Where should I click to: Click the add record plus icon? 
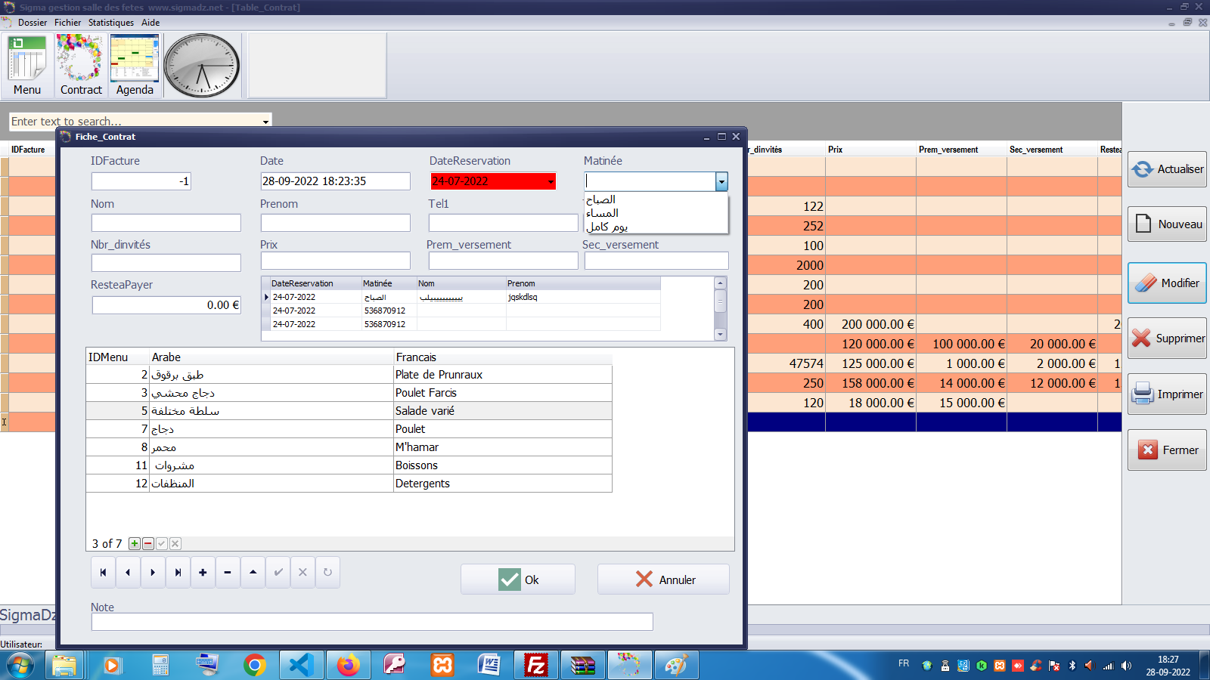[x=203, y=573]
